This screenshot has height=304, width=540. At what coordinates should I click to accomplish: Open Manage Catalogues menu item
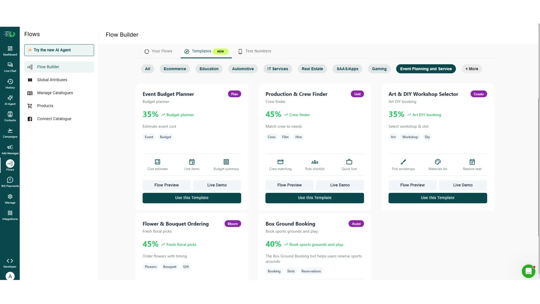pyautogui.click(x=59, y=93)
